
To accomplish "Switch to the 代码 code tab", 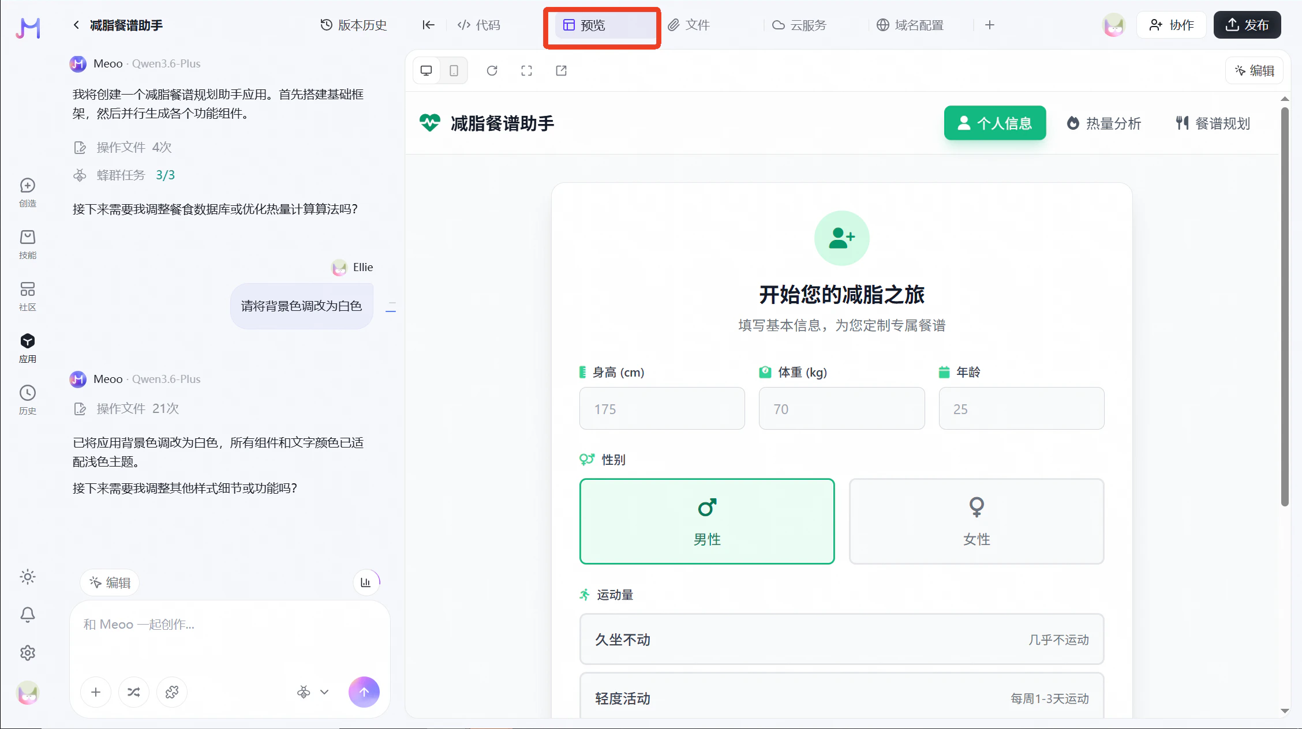I will pos(479,25).
